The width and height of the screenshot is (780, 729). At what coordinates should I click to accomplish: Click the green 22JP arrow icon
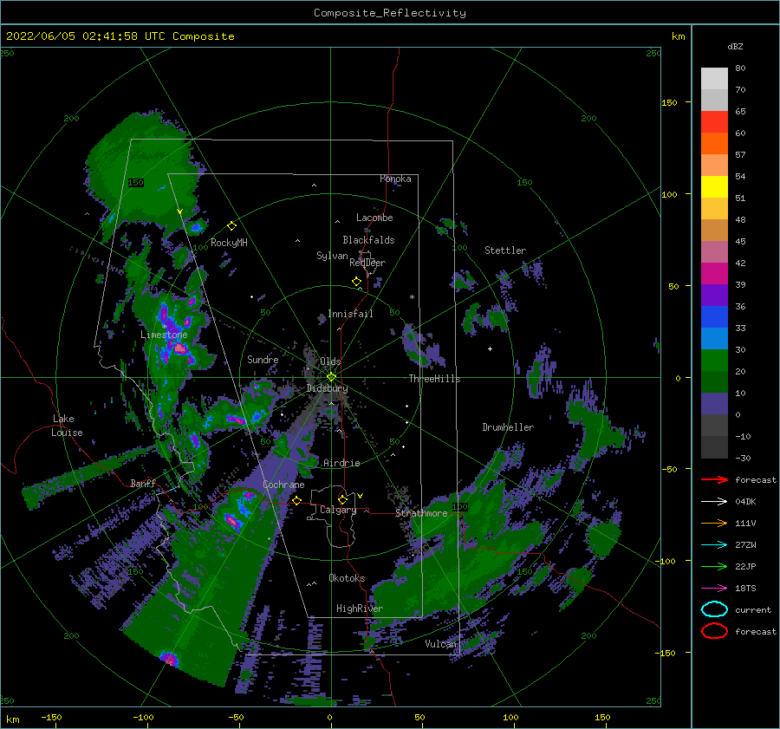pyautogui.click(x=714, y=566)
